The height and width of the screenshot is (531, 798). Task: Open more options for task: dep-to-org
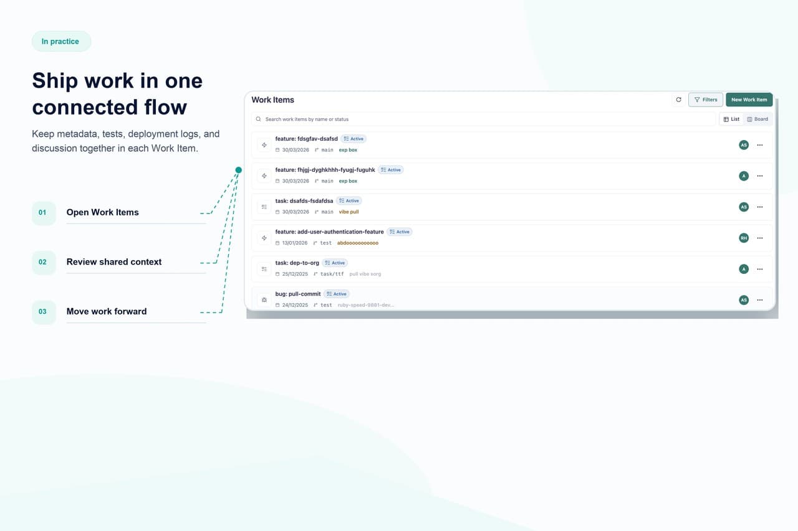click(759, 269)
